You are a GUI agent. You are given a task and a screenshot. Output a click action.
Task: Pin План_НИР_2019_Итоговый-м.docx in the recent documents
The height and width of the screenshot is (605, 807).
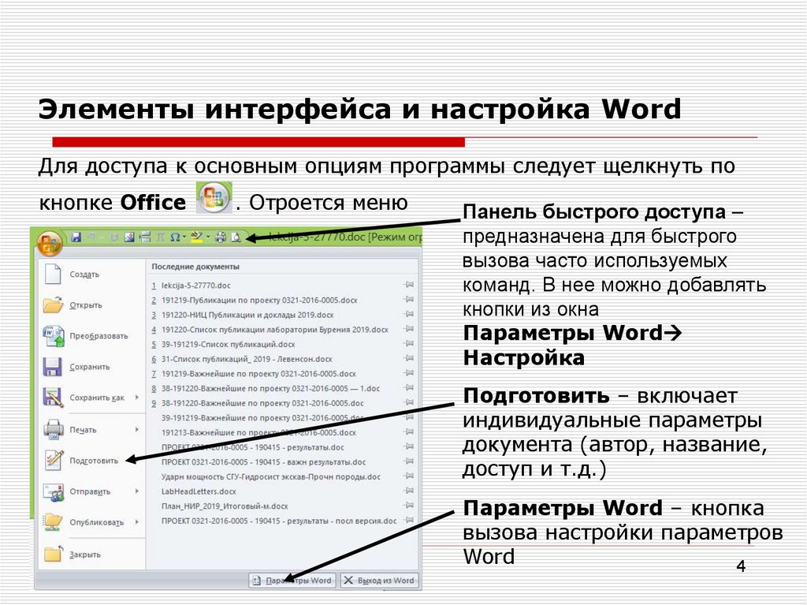(x=409, y=506)
